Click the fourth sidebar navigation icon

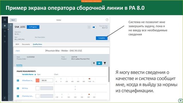5,41
